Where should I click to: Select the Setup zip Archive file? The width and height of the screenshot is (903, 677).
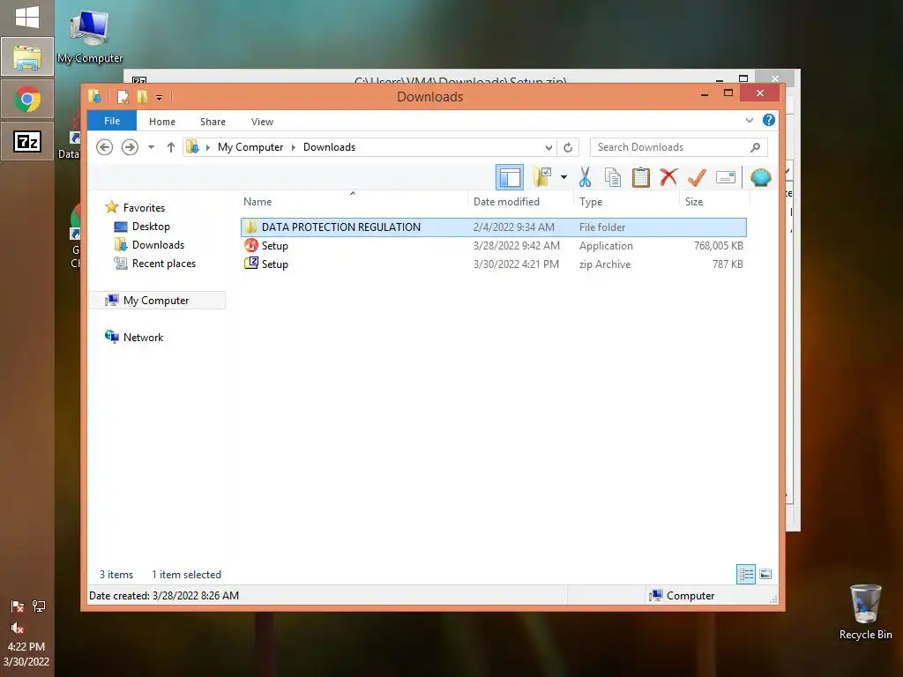(494, 264)
